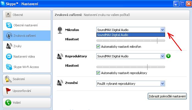The height and width of the screenshot is (110, 192).
Task: Click the headset icon for Zvuková zařízení
Action: 9,36
